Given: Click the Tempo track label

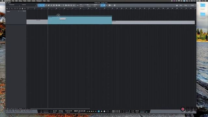Looking at the screenshot, I should (x=8, y=11).
